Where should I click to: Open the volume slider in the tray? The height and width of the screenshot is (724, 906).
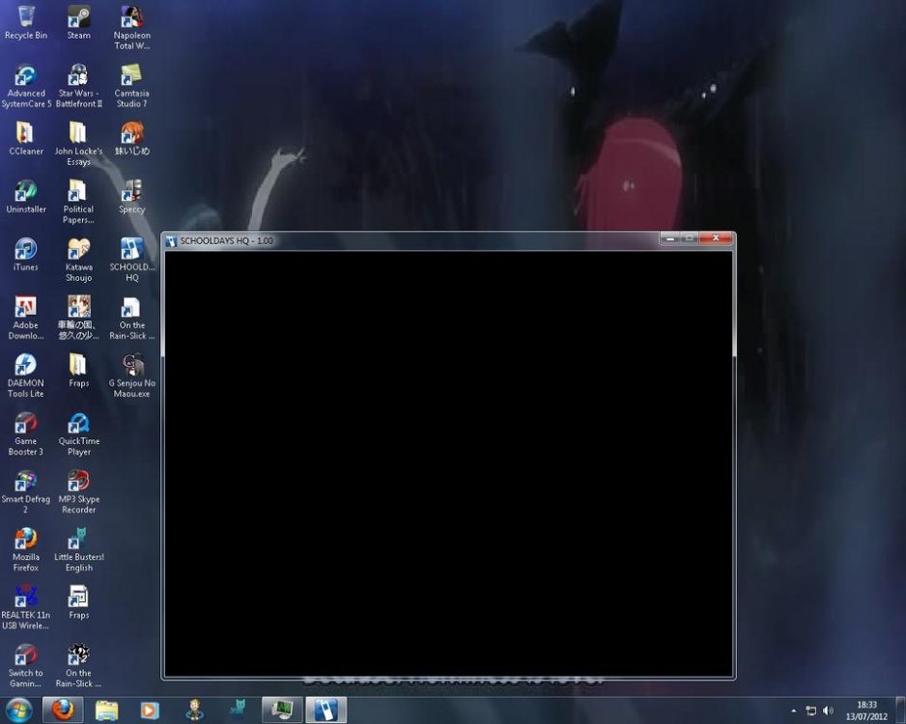click(x=828, y=710)
